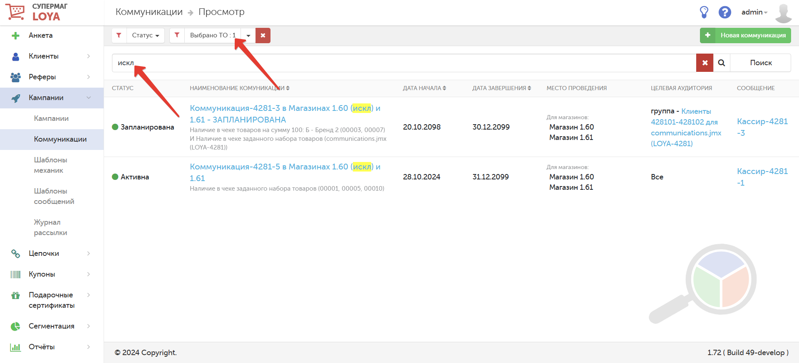
Task: Open the Клиенты 428101-428102 audience link
Action: click(x=686, y=128)
